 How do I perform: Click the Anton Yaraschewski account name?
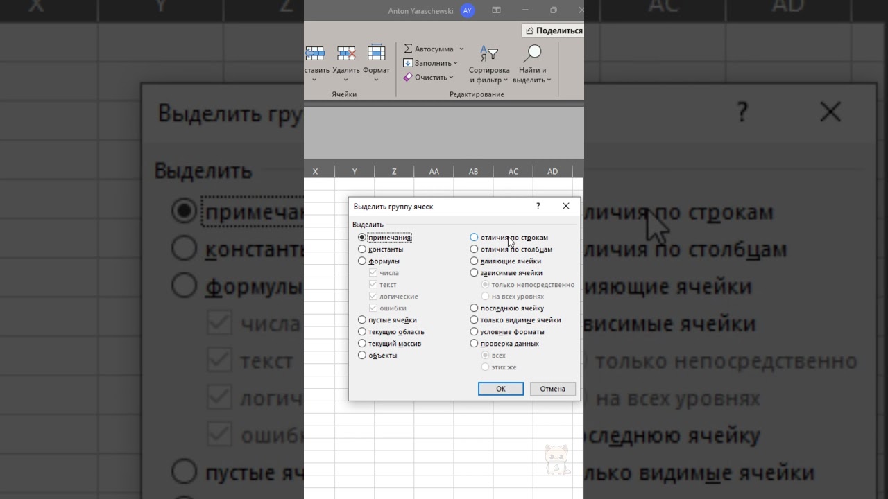point(421,11)
